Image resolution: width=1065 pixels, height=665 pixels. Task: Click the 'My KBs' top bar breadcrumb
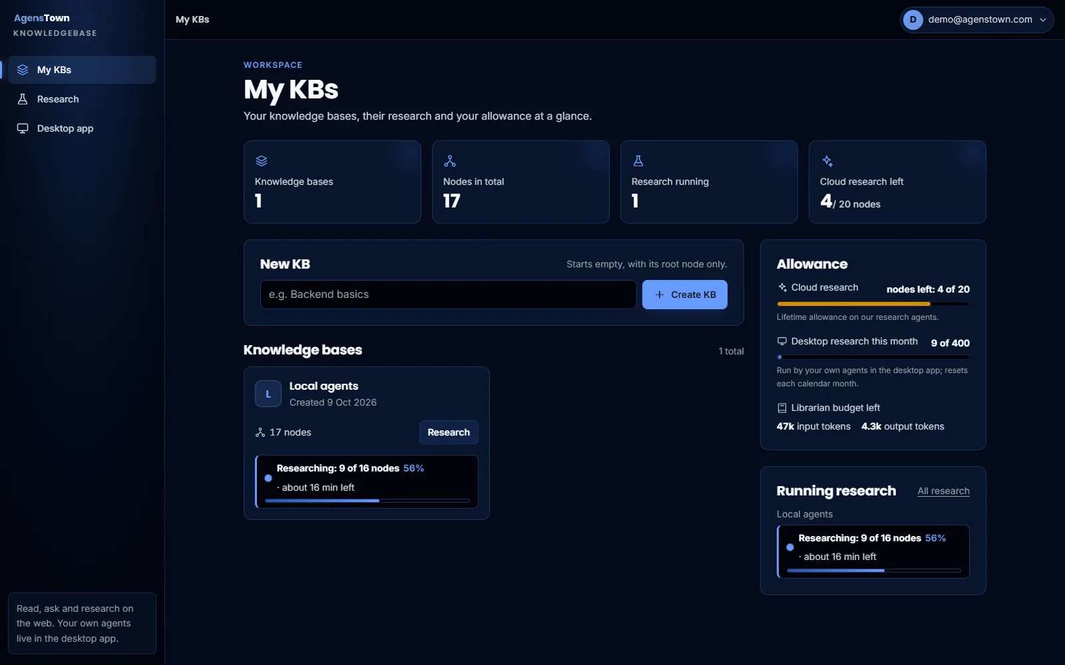pos(192,20)
